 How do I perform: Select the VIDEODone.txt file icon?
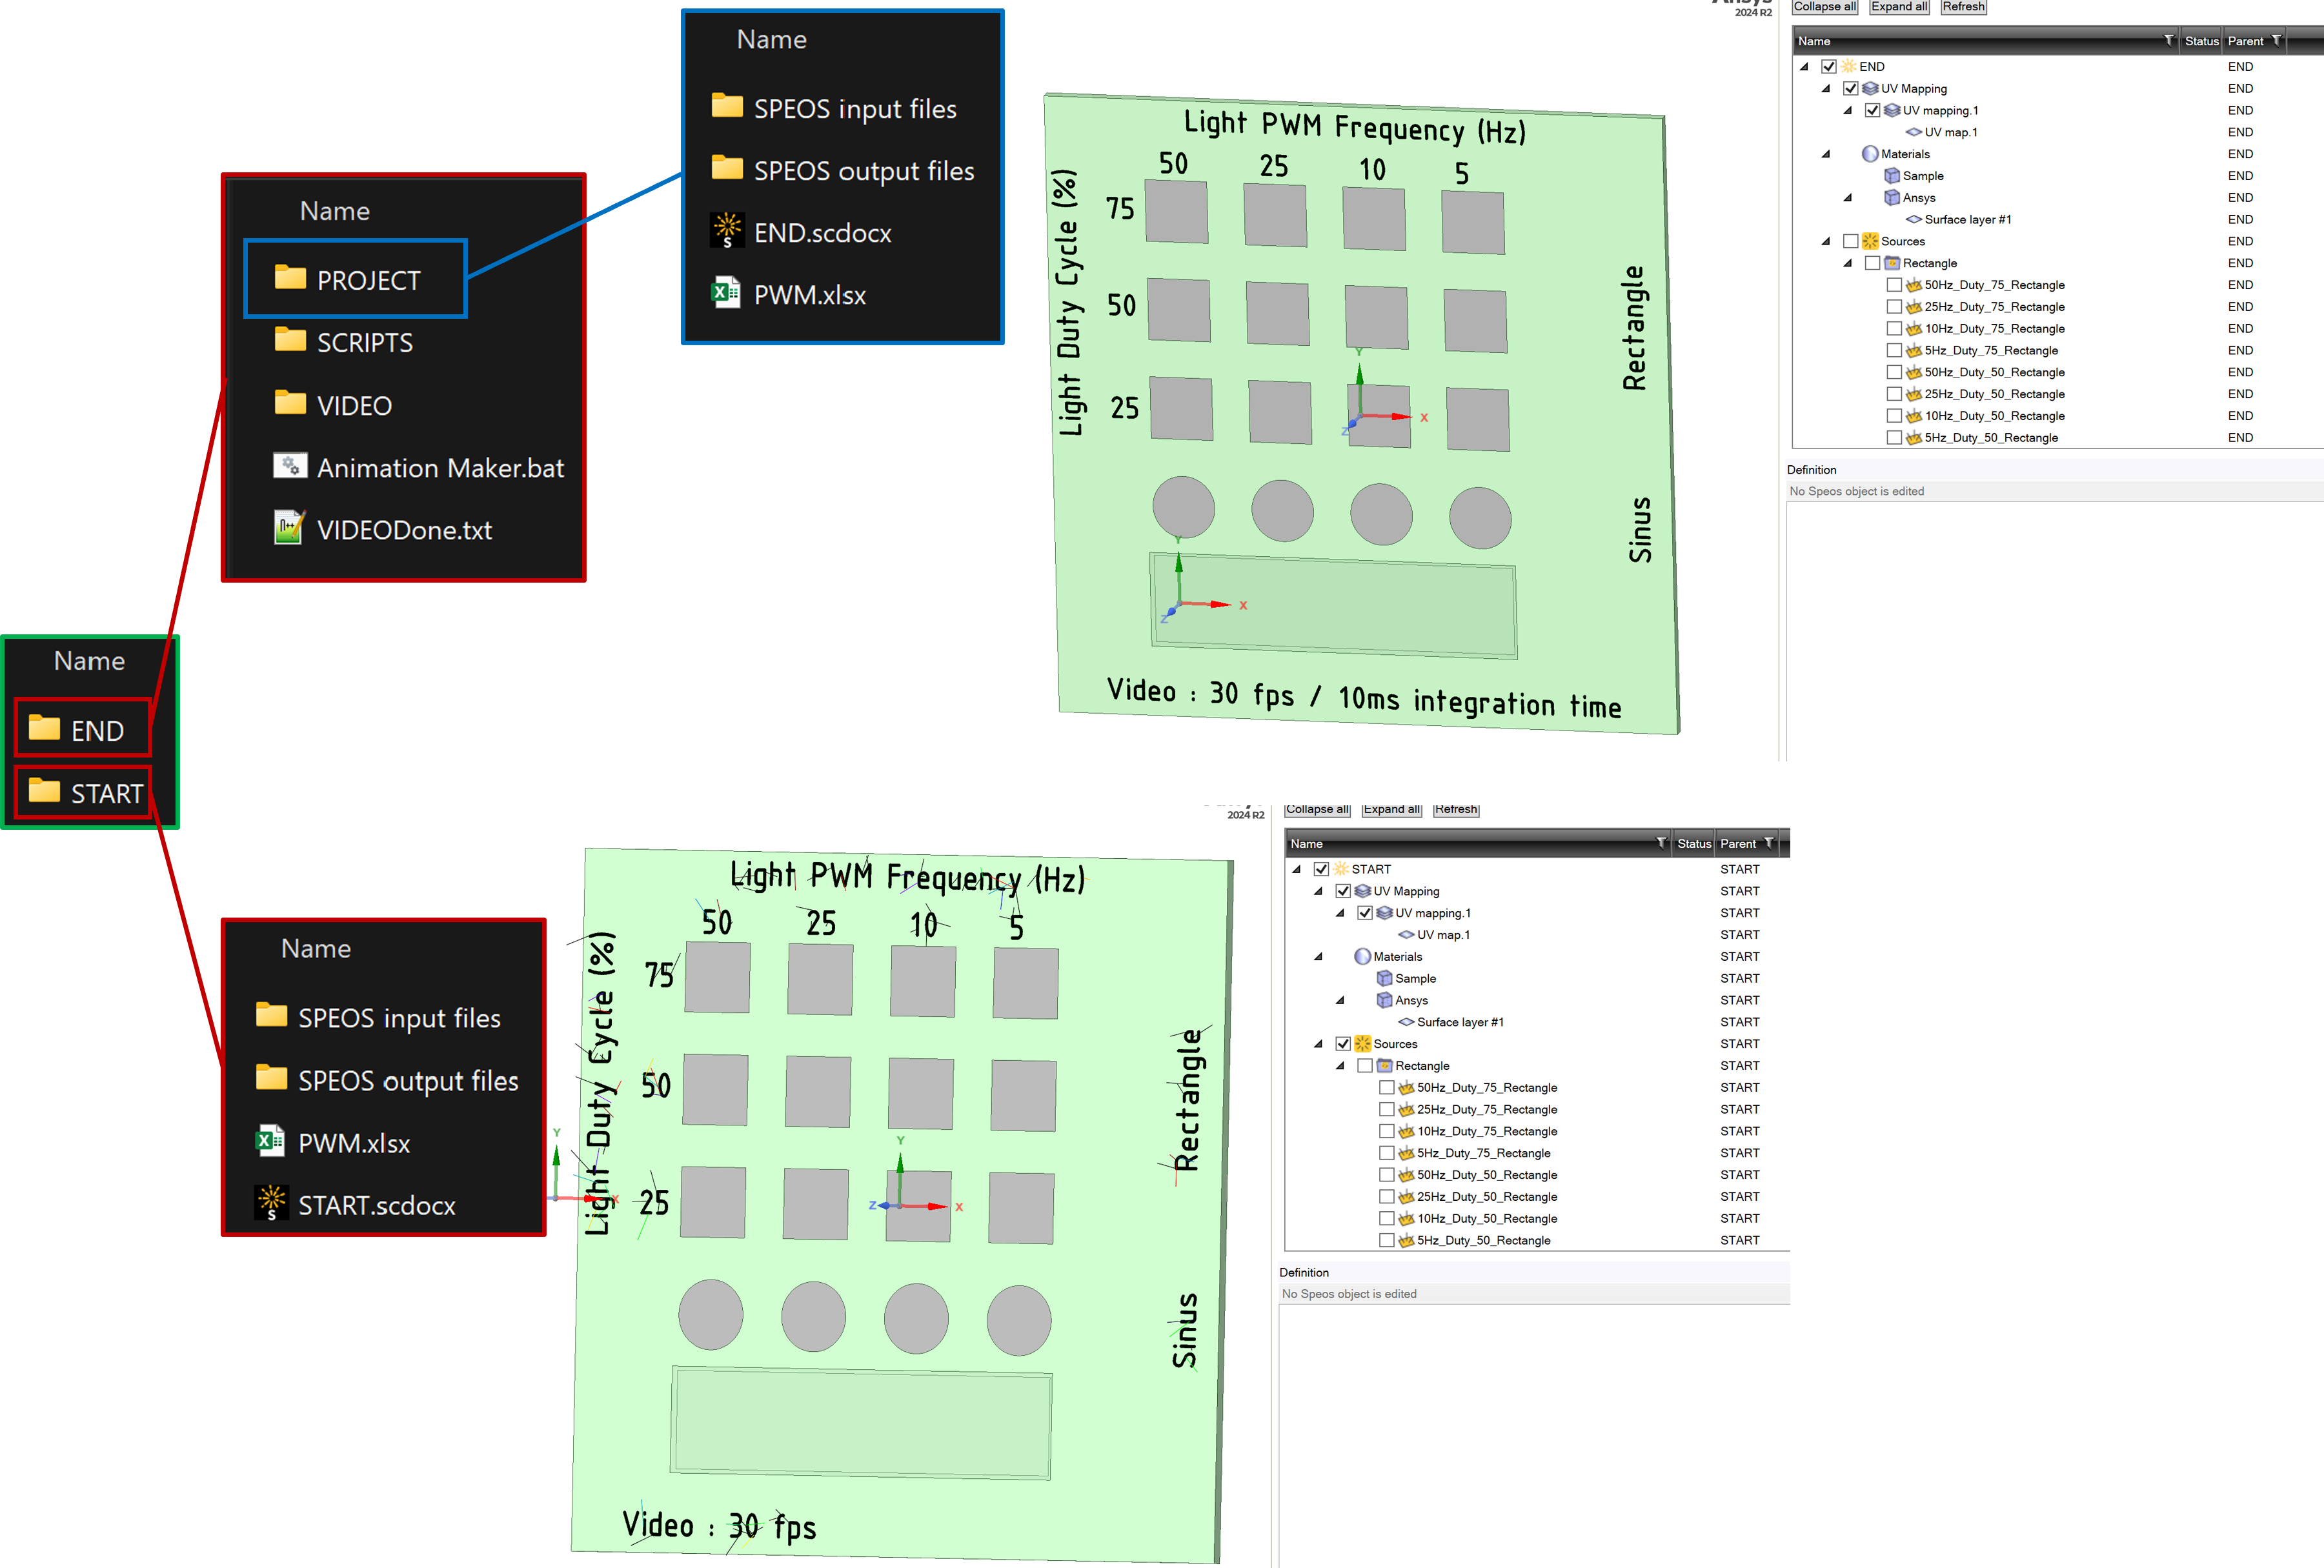point(289,528)
